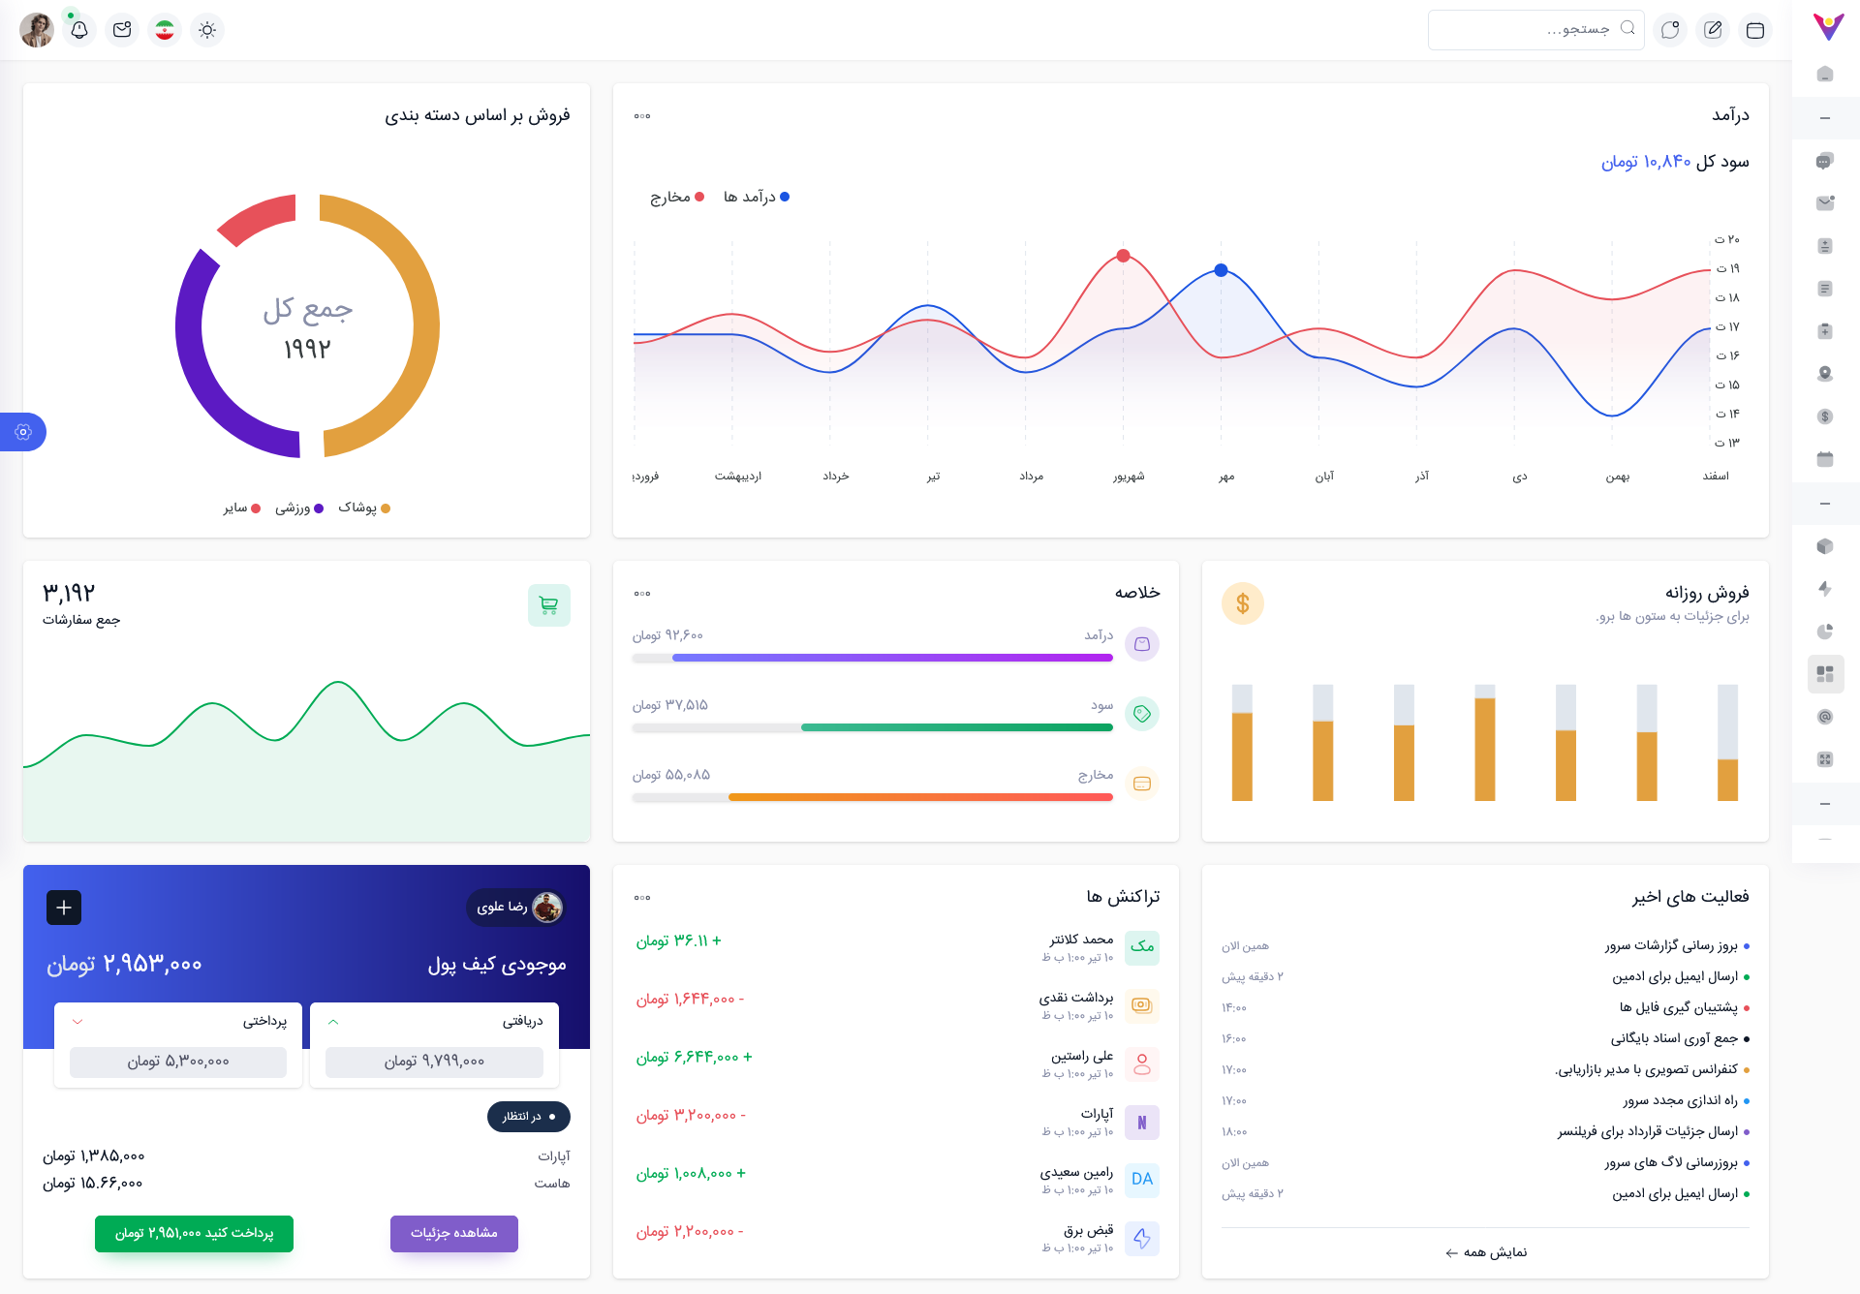Open the Iran flag language selector
Viewport: 1860px width, 1294px height.
[x=165, y=30]
